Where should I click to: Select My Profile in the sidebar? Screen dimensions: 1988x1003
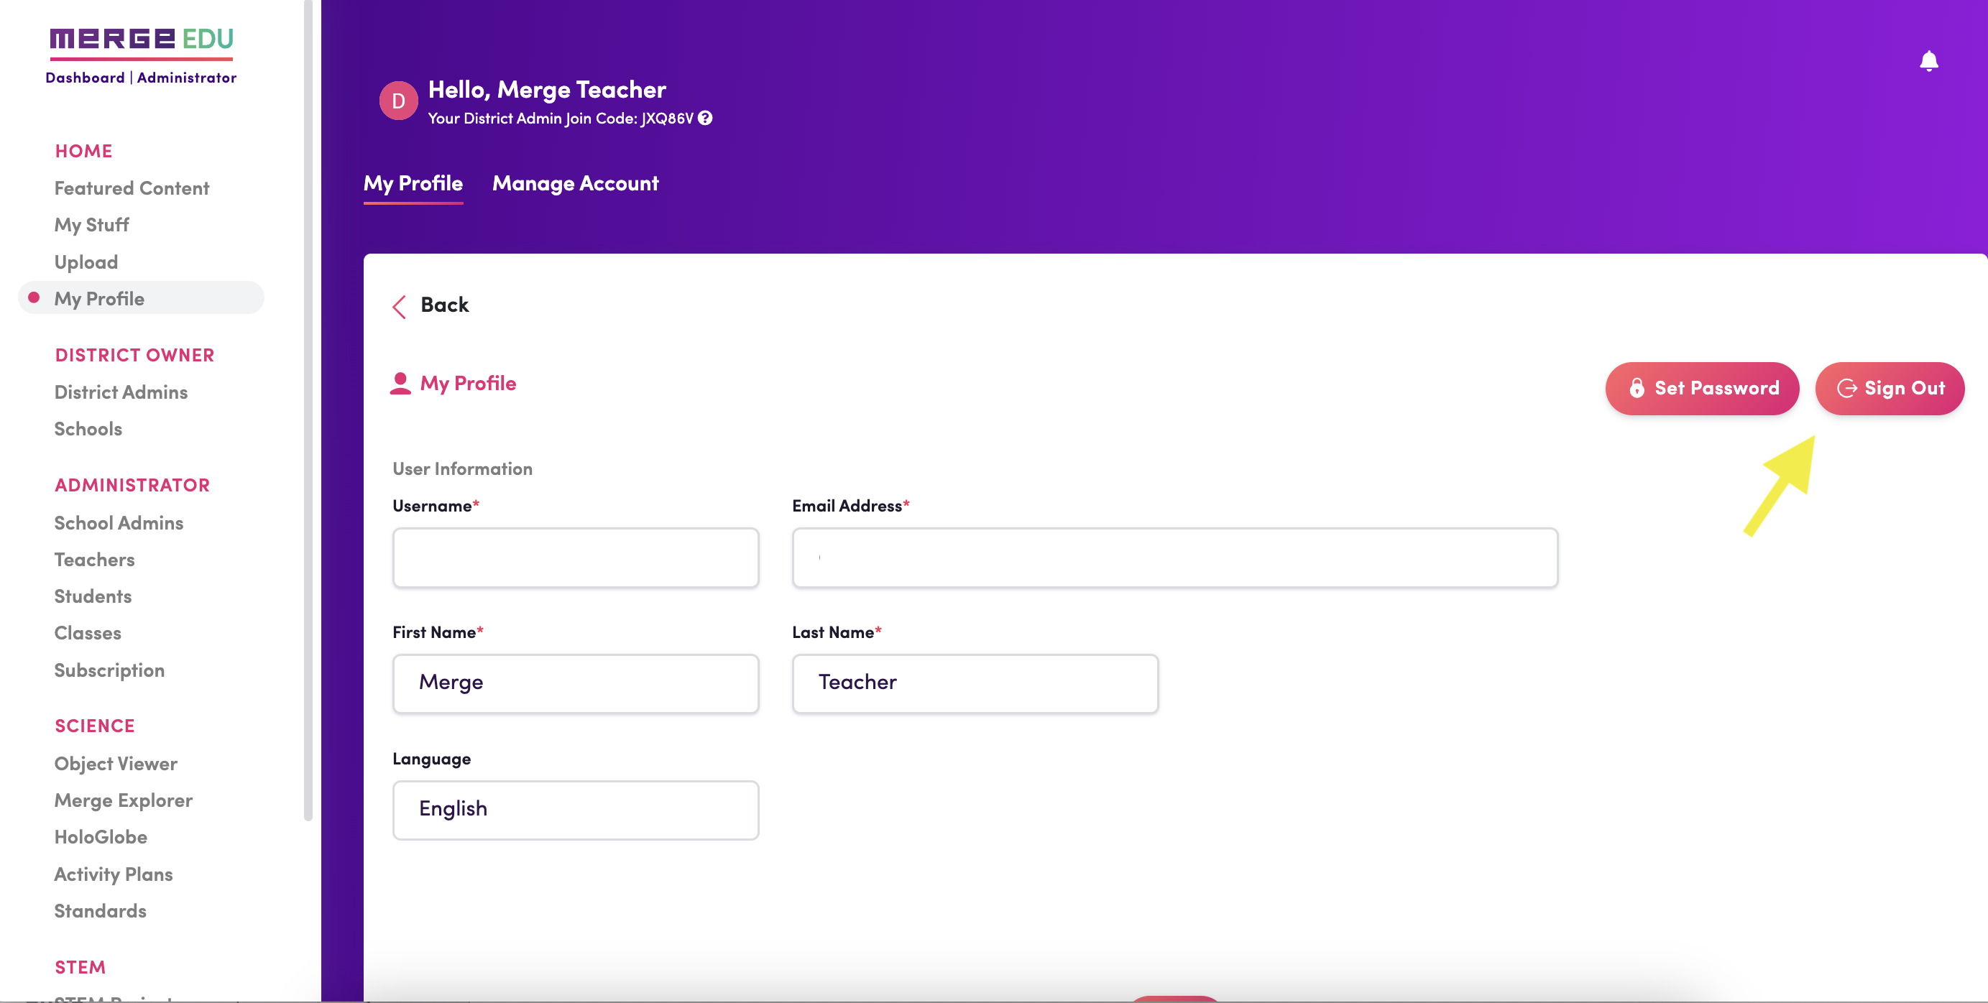coord(141,298)
